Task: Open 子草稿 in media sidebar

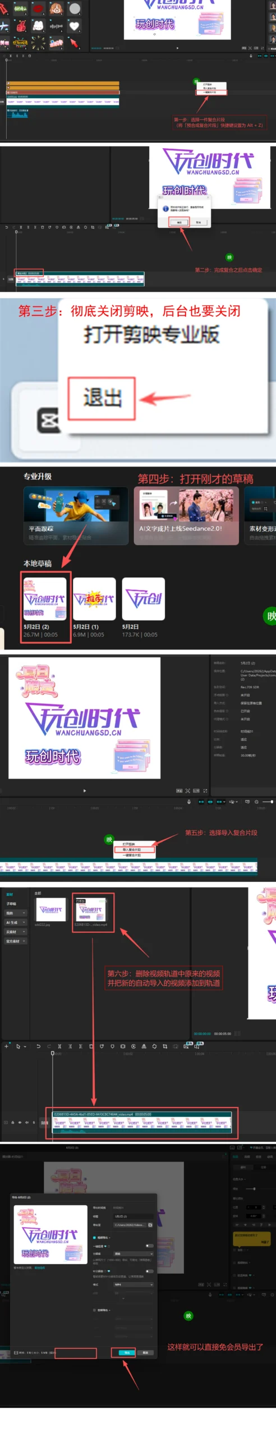Action: coord(11,904)
